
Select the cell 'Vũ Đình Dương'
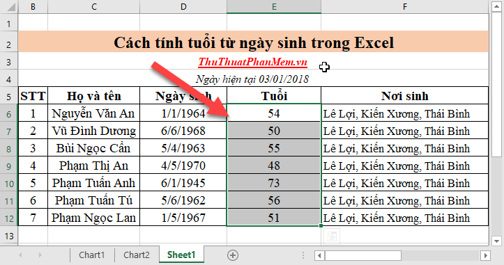point(94,130)
